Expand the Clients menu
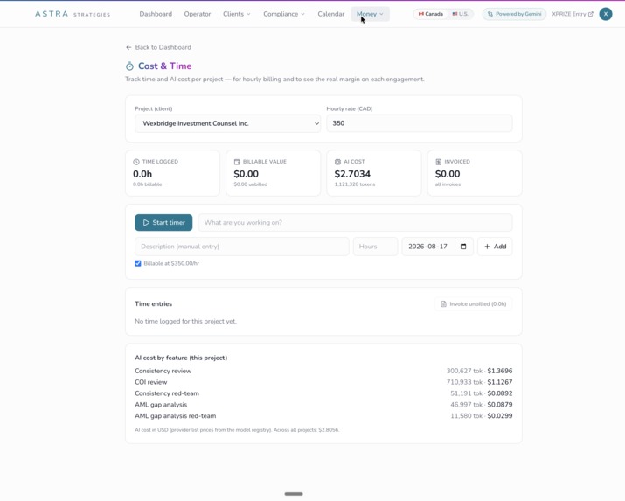Viewport: 625px width, 501px height. pyautogui.click(x=237, y=14)
